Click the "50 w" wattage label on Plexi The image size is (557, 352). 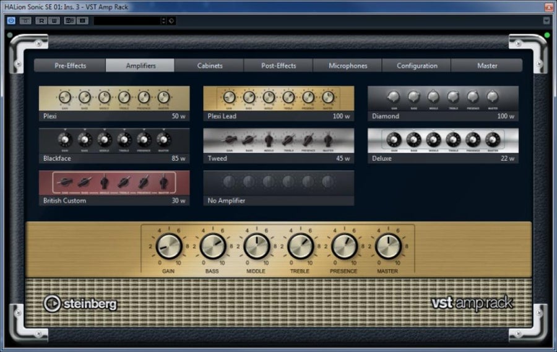178,116
